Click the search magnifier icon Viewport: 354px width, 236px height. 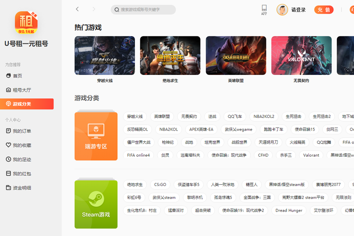(x=117, y=10)
